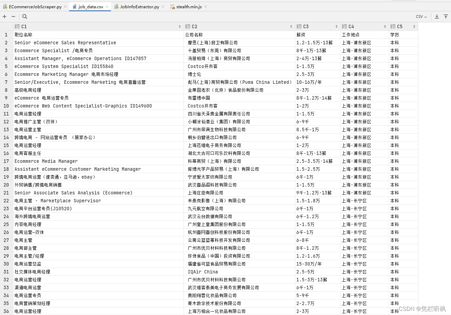Select row number 7 header
The width and height of the screenshot is (451, 315).
pyautogui.click(x=6, y=82)
